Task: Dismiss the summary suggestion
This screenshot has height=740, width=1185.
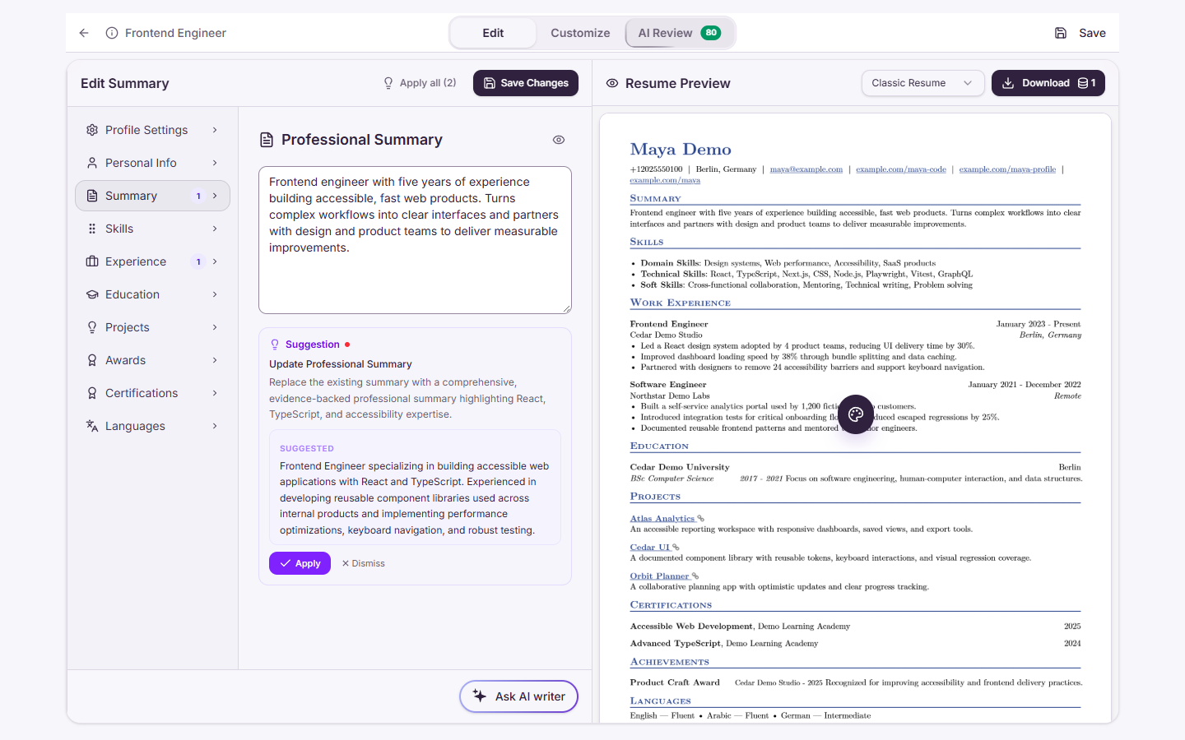Action: click(364, 563)
